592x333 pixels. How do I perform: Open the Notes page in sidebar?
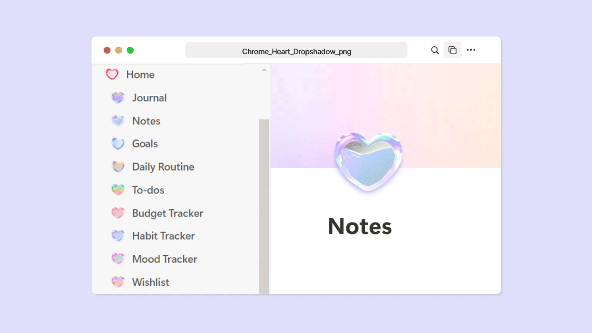pyautogui.click(x=146, y=121)
